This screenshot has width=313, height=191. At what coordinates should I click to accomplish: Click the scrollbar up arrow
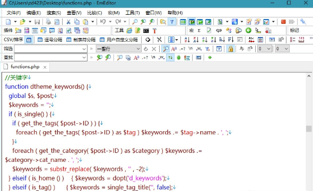click(309, 76)
